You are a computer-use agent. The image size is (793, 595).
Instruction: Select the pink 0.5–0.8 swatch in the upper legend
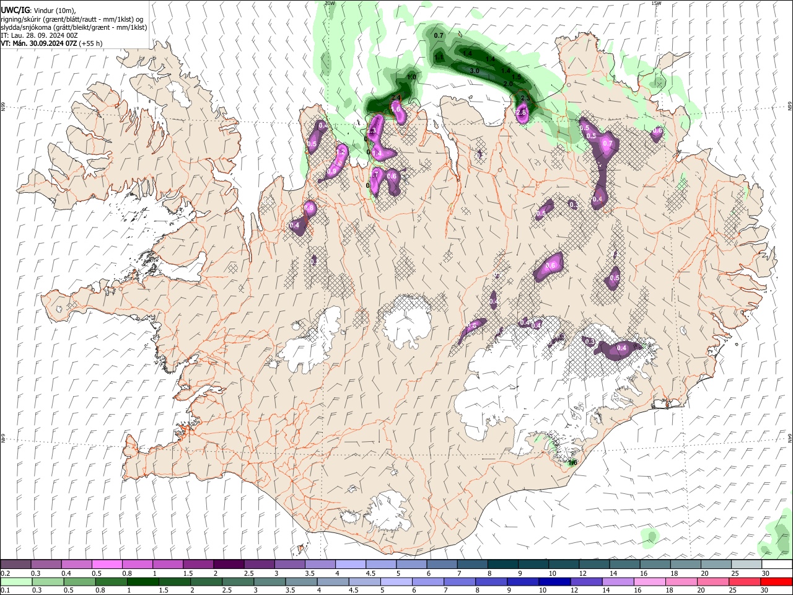click(107, 564)
